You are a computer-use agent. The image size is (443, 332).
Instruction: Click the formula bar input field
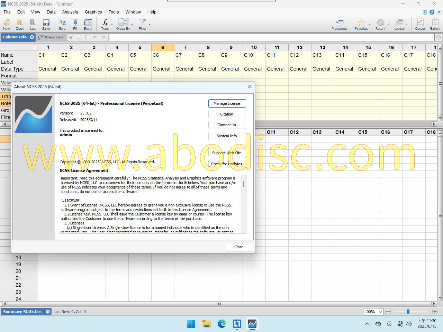pyautogui.click(x=272, y=37)
